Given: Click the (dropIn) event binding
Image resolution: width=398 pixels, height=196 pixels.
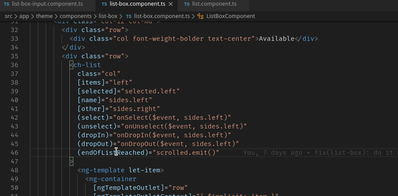Looking at the screenshot, I should [93, 135].
